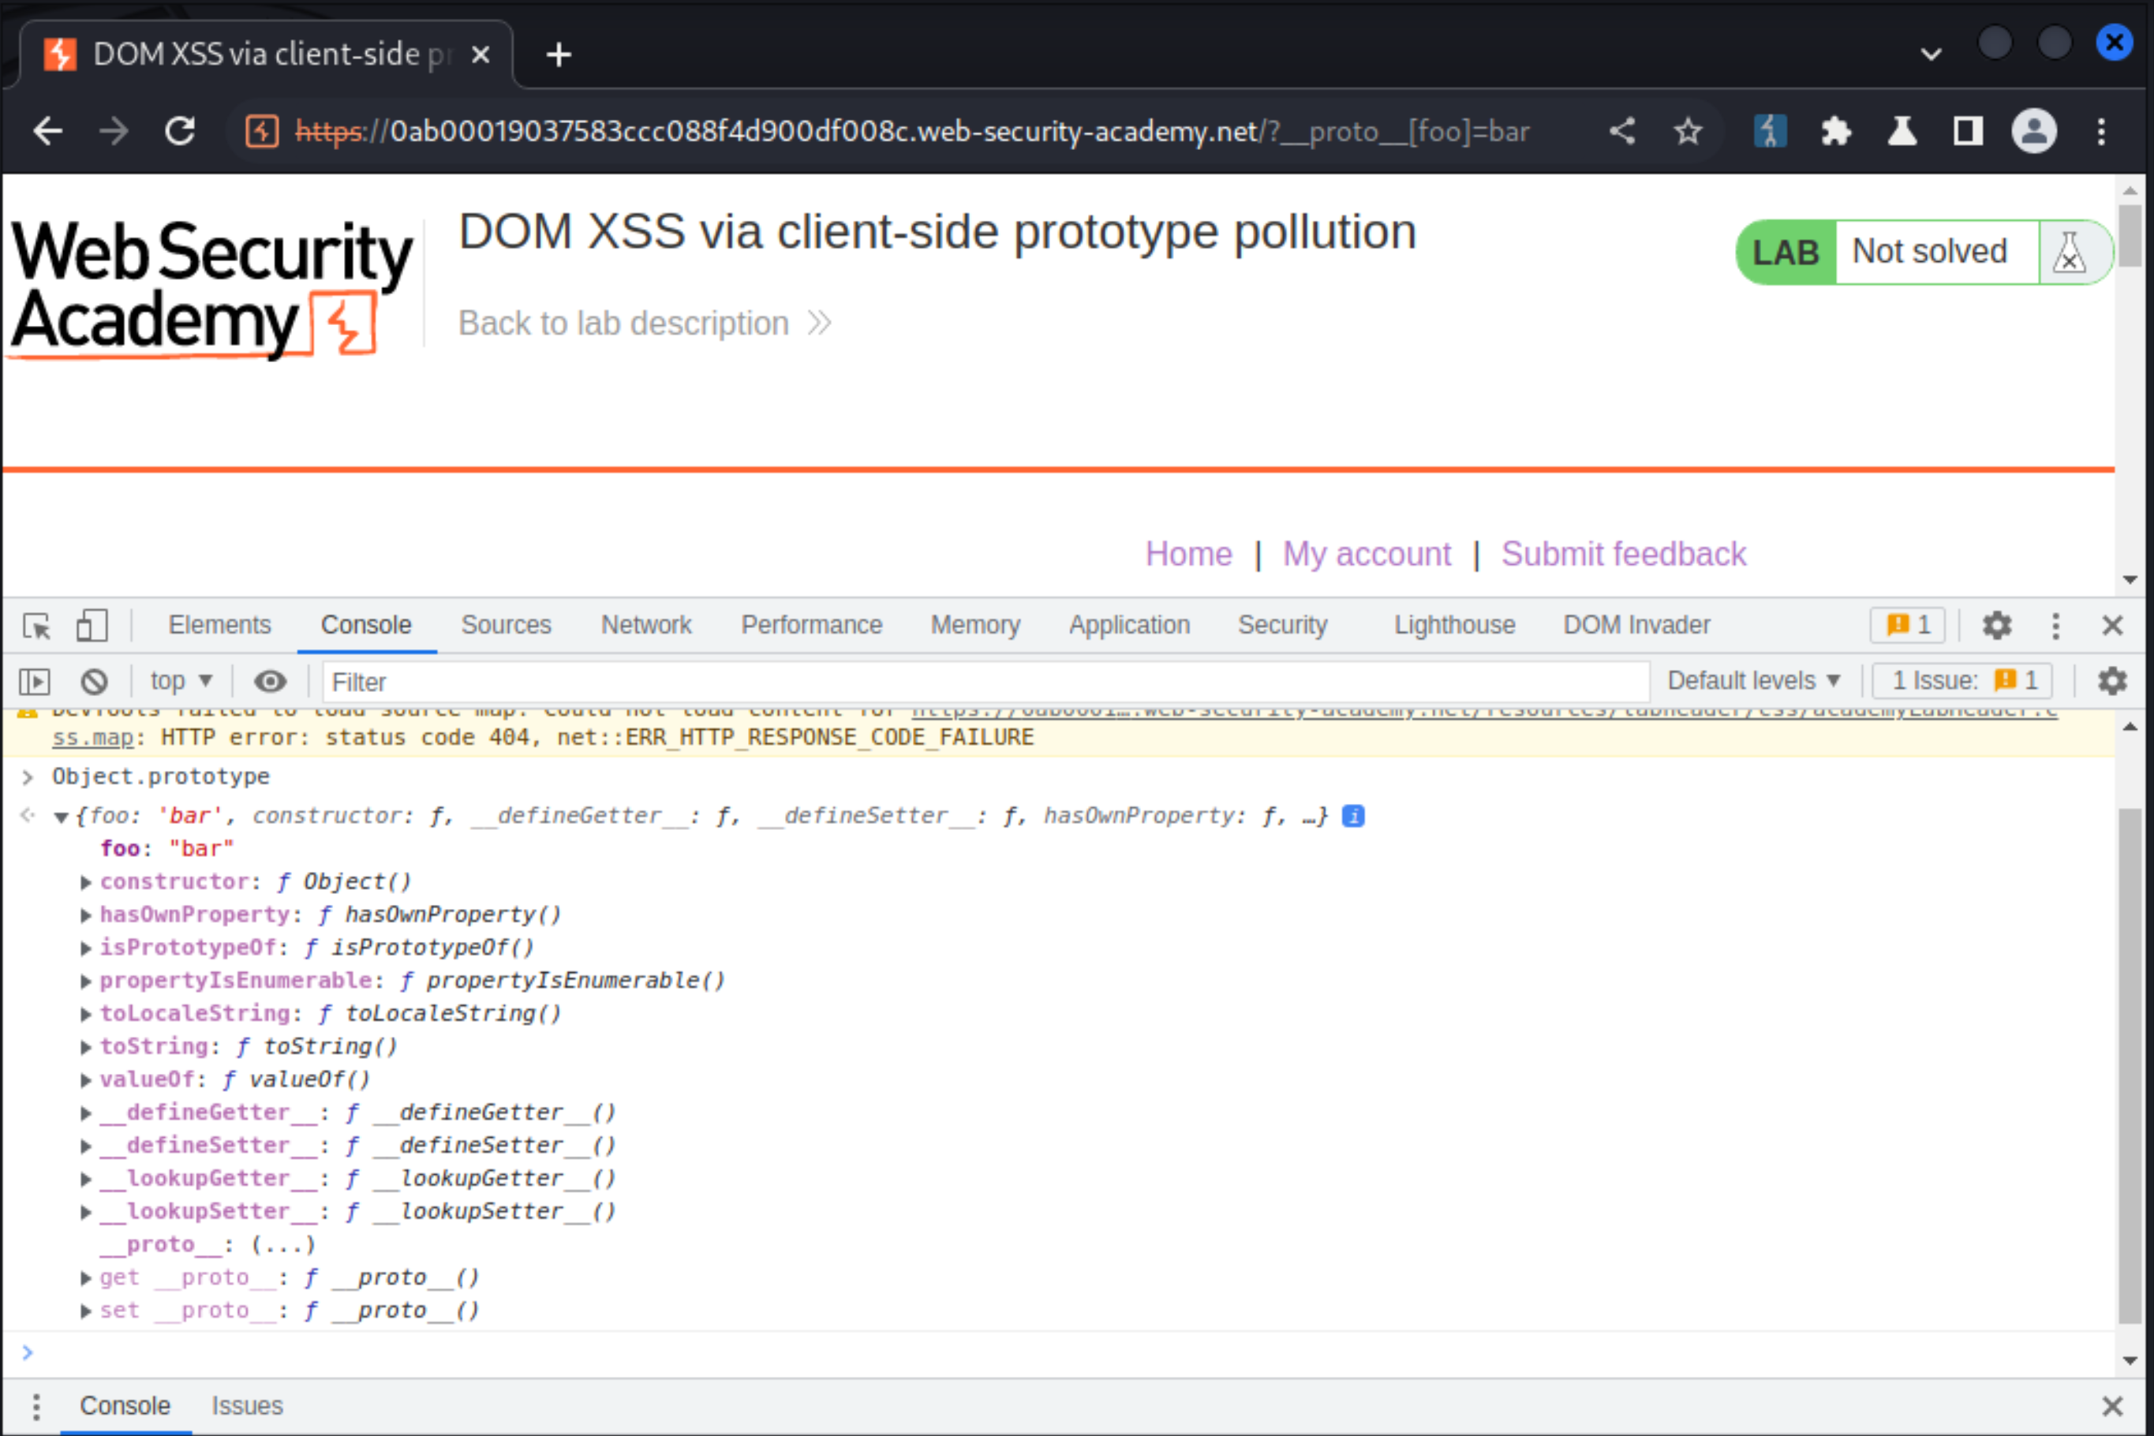Expand the set __proto__ accessor
This screenshot has width=2154, height=1436.
[x=85, y=1311]
